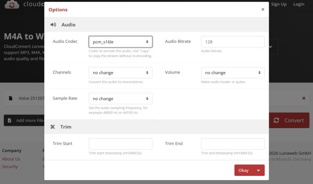The height and width of the screenshot is (184, 313).
Task: Expand the Okay button's dropdown arrow
Action: (x=259, y=170)
